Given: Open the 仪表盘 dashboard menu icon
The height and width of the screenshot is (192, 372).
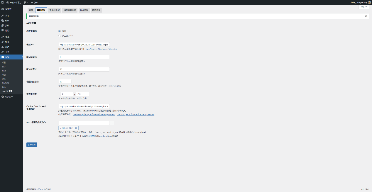Looking at the screenshot, I should pyautogui.click(x=3, y=9).
